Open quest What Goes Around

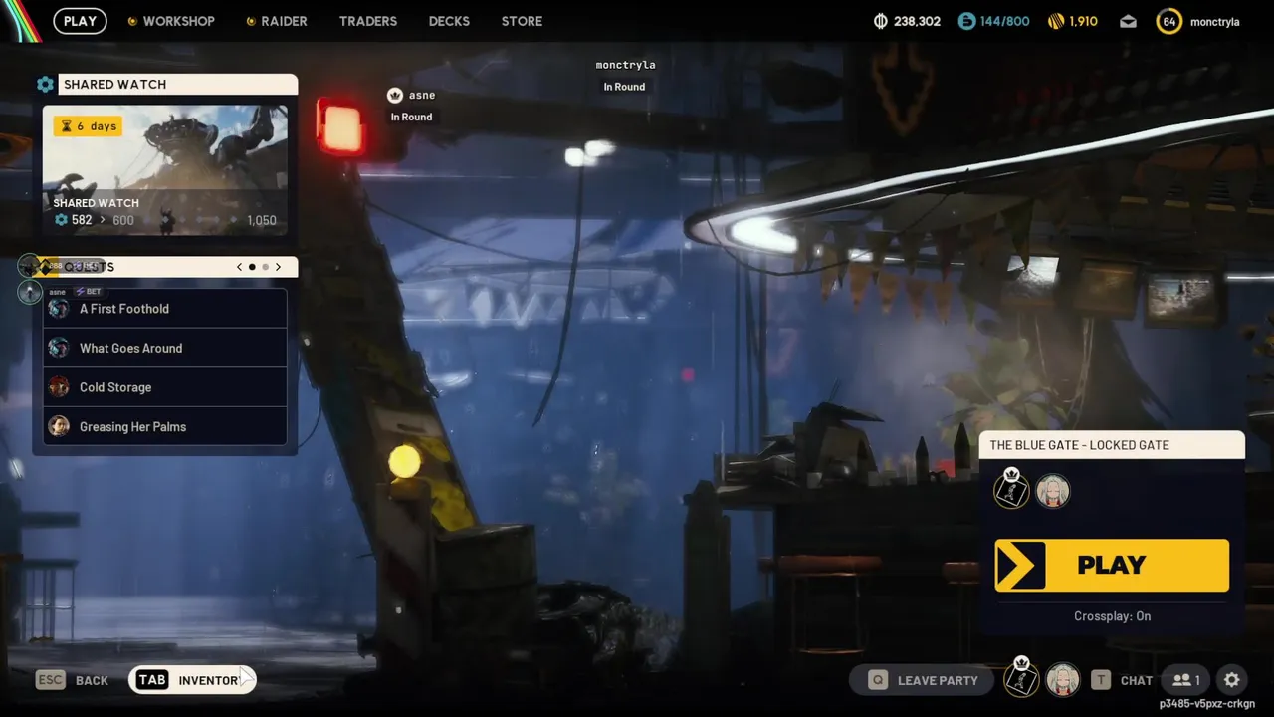165,348
